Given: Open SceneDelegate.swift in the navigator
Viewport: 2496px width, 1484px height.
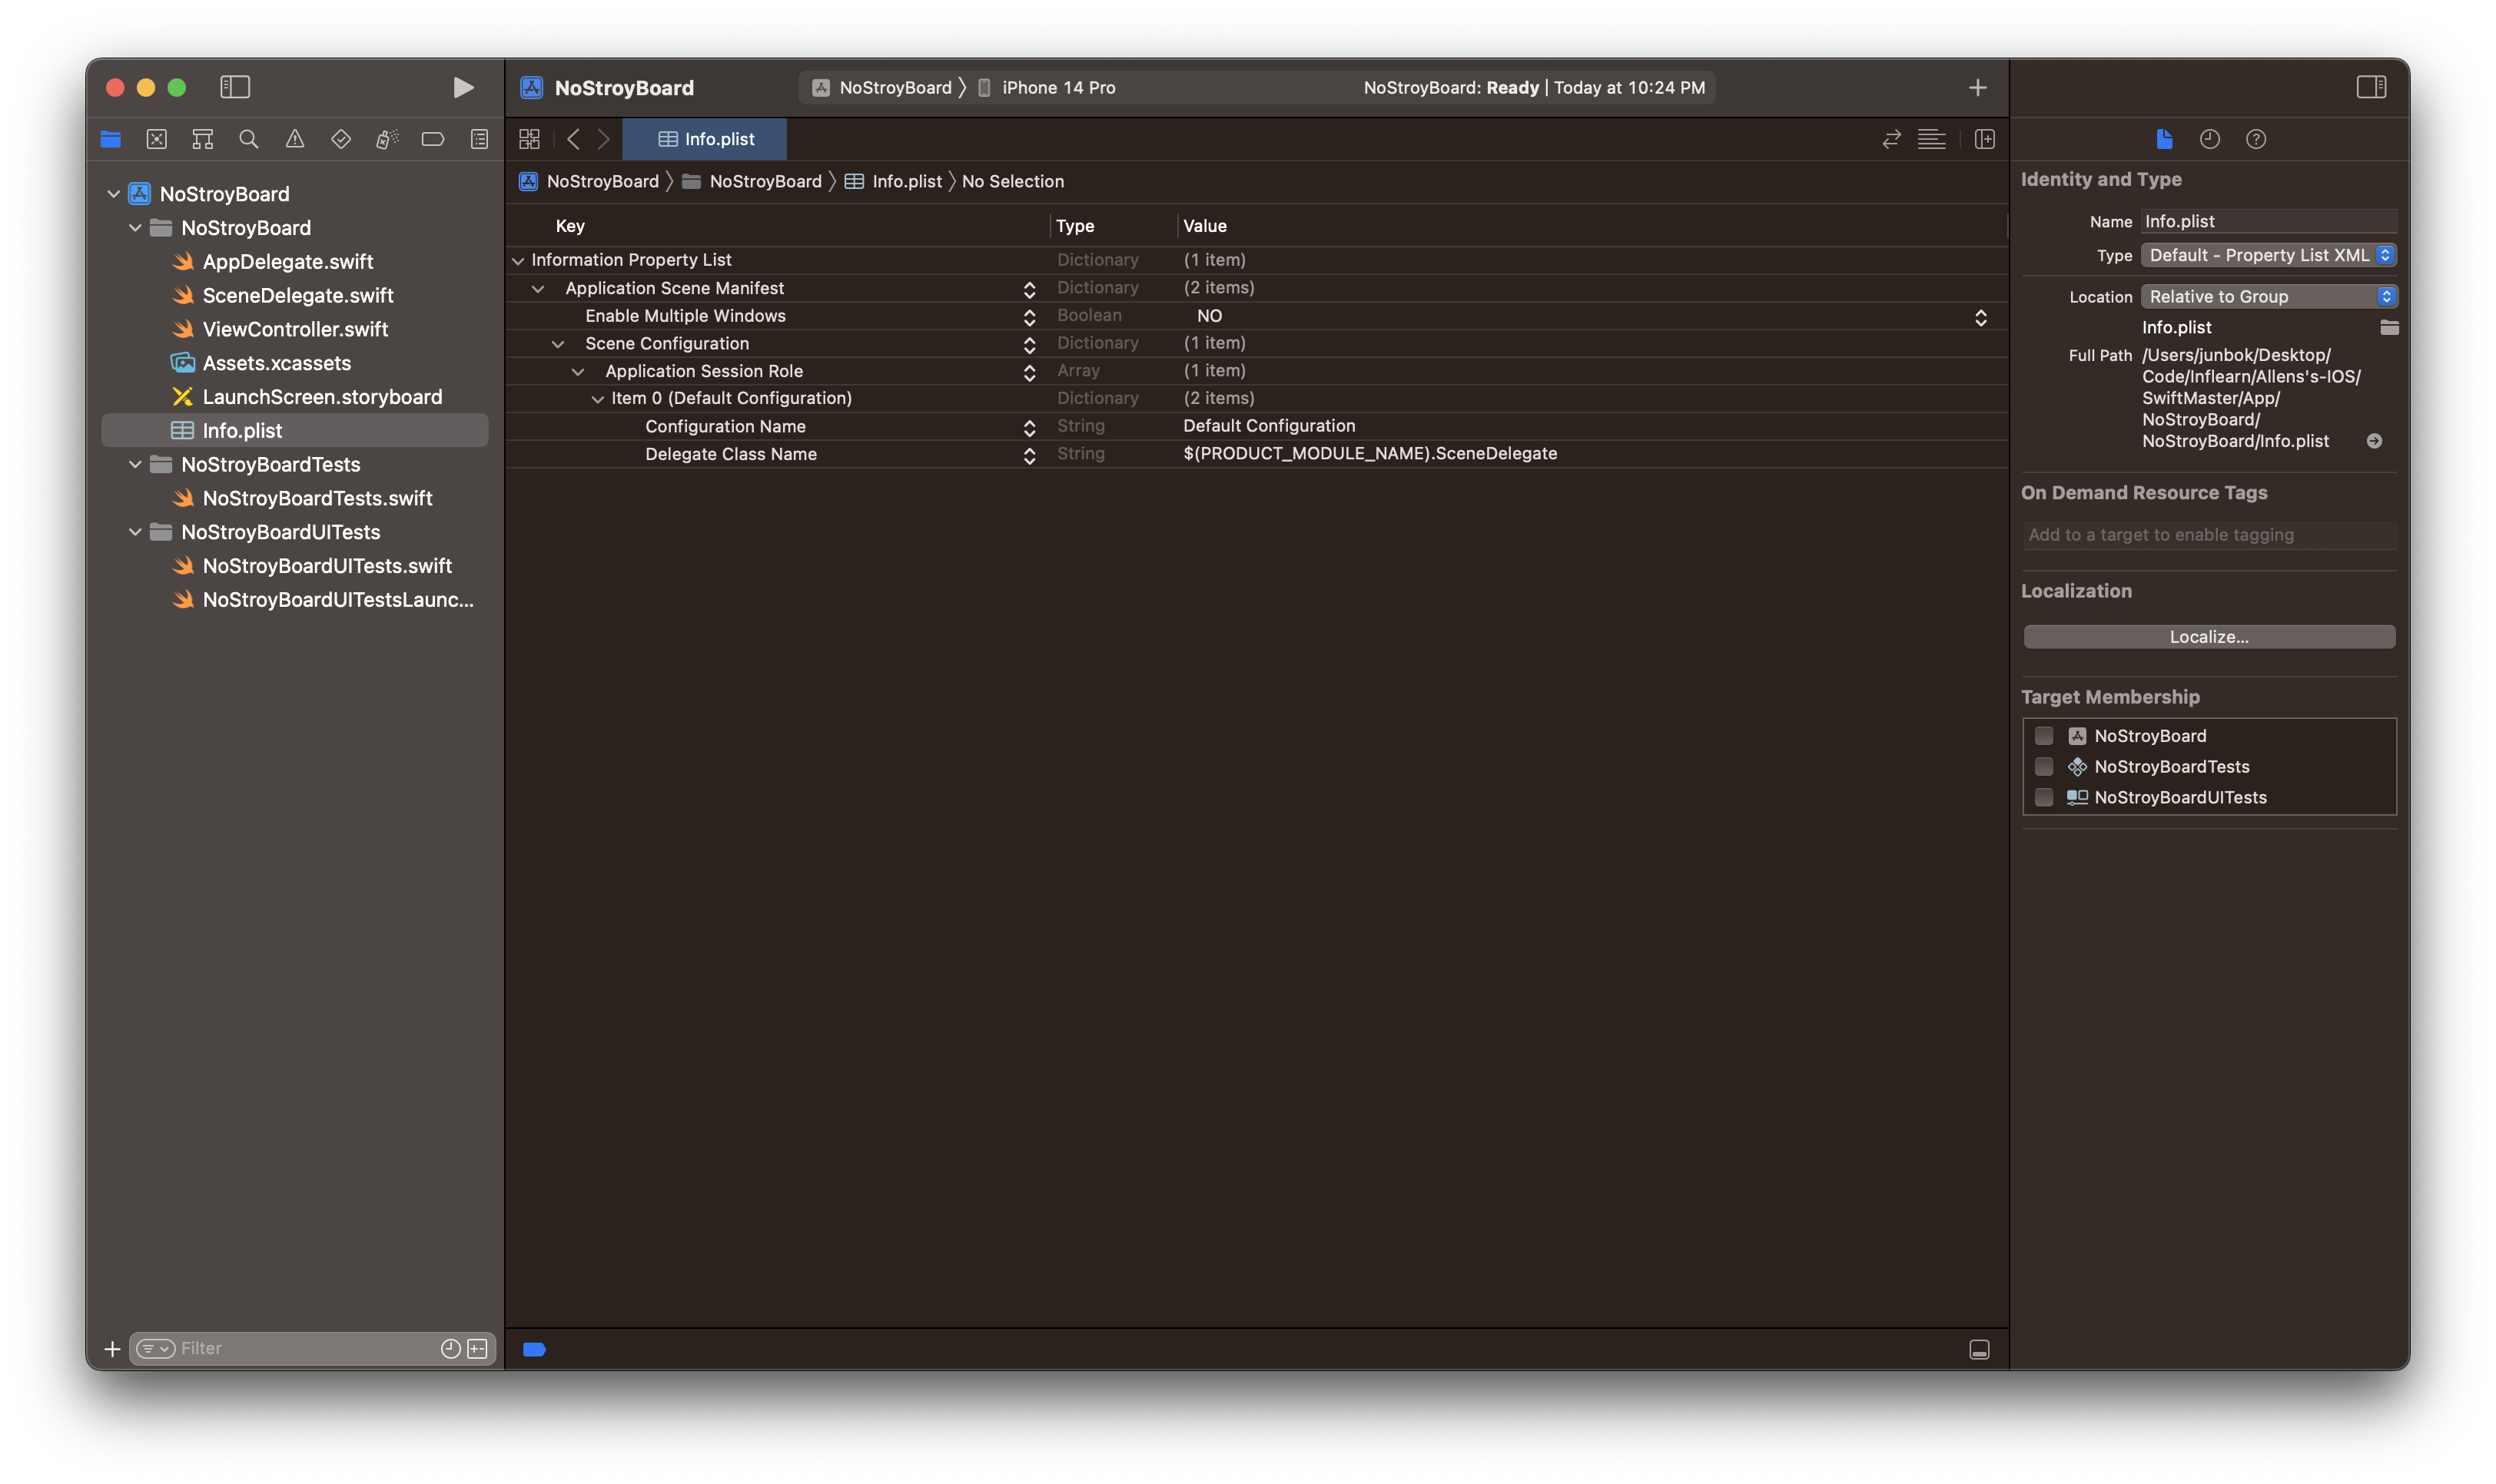Looking at the screenshot, I should [297, 296].
